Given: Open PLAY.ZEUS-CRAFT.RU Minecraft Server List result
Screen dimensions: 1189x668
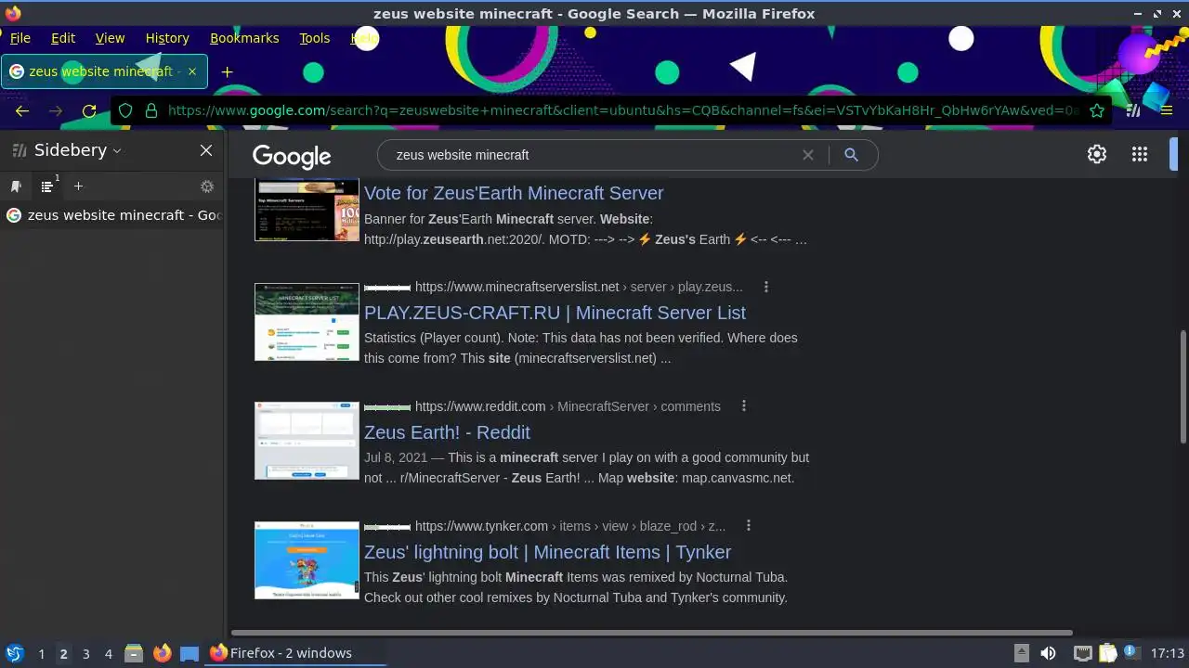Looking at the screenshot, I should pyautogui.click(x=555, y=313).
